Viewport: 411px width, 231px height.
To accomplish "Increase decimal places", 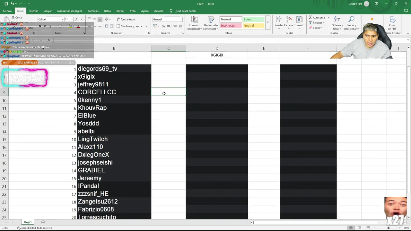I will pyautogui.click(x=175, y=26).
